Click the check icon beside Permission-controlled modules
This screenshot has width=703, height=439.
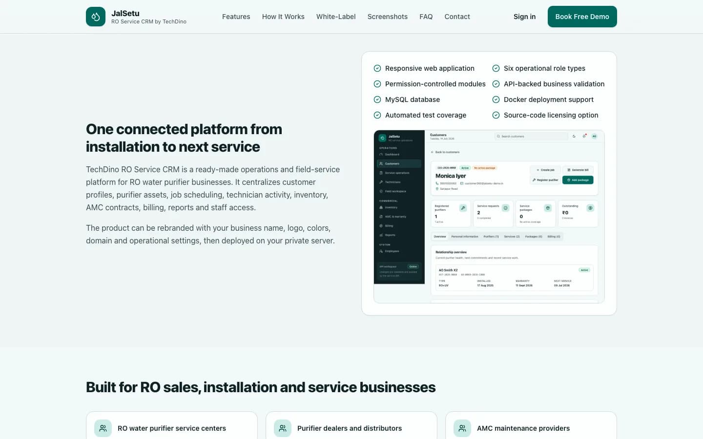pyautogui.click(x=377, y=84)
